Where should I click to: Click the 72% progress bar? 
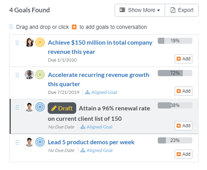(175, 73)
